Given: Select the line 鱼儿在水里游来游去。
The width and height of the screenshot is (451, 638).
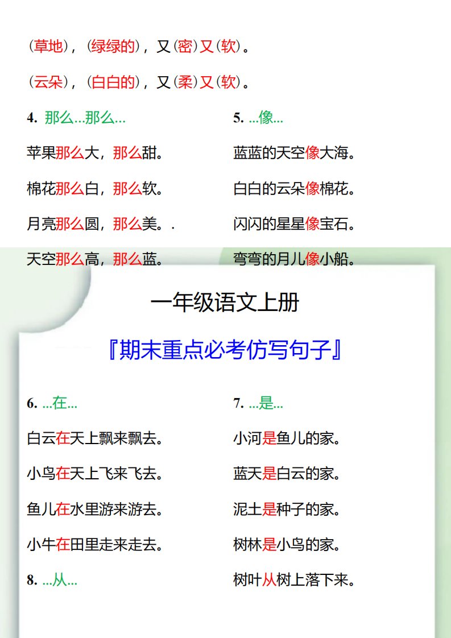Looking at the screenshot, I should 95,509.
